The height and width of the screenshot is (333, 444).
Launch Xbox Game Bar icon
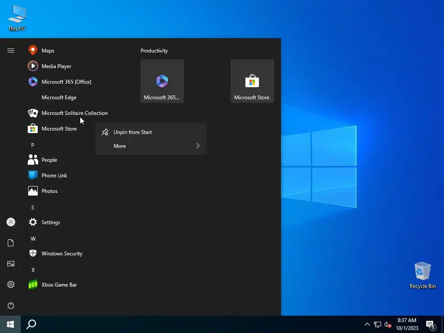(x=33, y=284)
